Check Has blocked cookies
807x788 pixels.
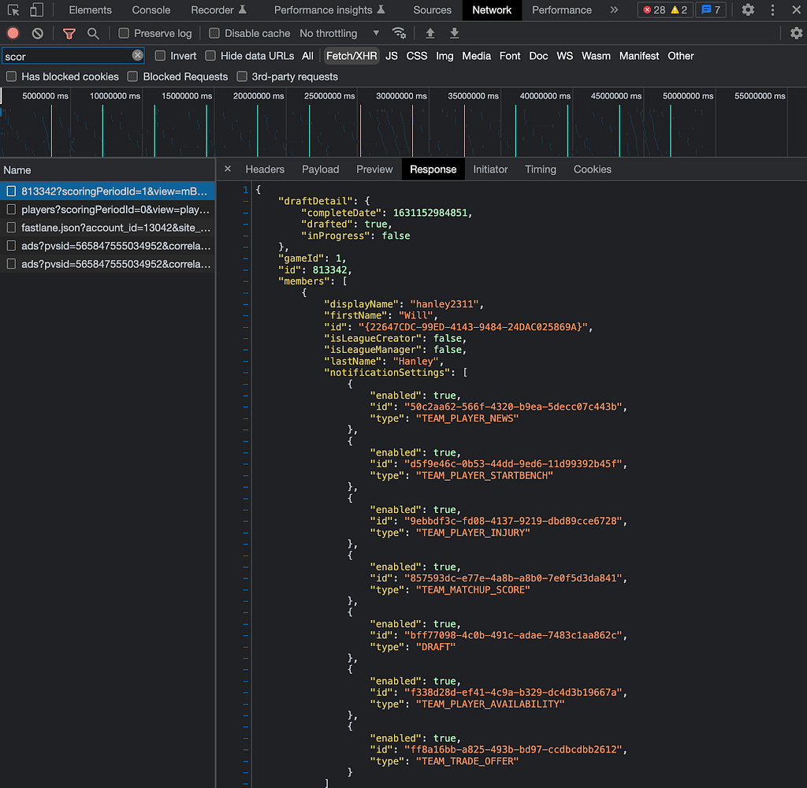11,76
